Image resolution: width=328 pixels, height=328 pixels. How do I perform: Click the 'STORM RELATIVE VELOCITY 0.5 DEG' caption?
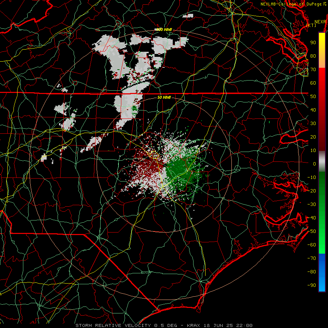click(x=126, y=325)
